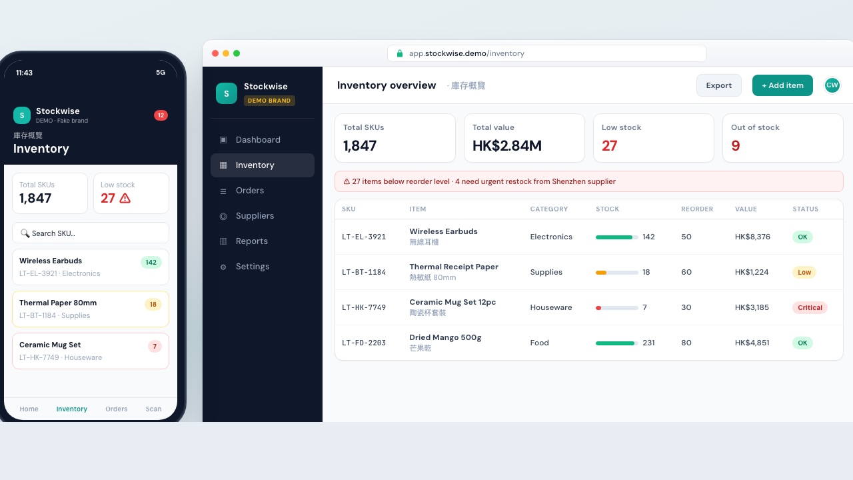Click the STATUS column header

click(x=805, y=209)
